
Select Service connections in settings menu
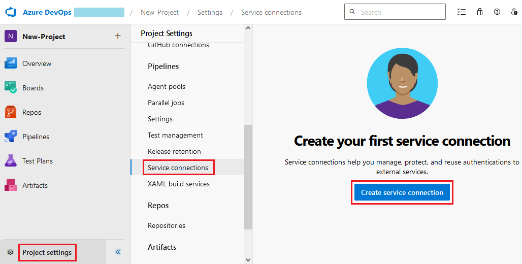178,168
